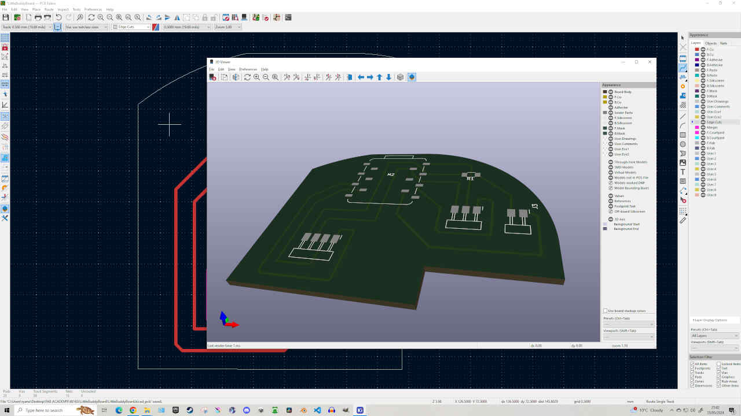The width and height of the screenshot is (741, 416).
Task: Open the Track width dropdown
Action: (27, 27)
